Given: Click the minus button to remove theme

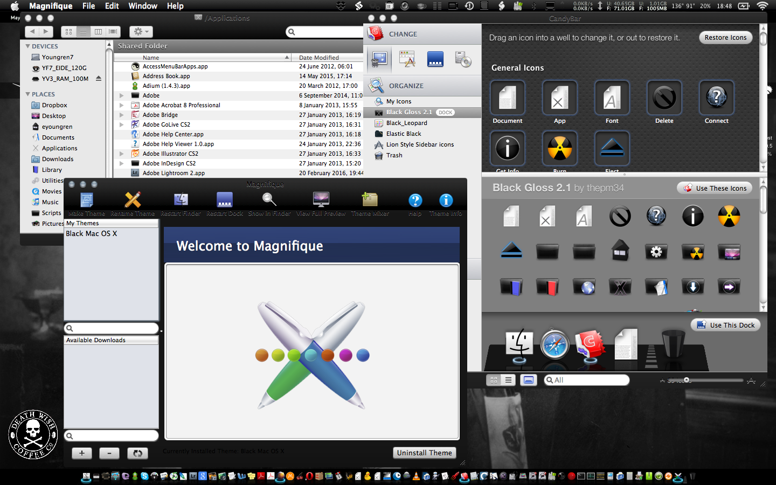Looking at the screenshot, I should (x=109, y=453).
